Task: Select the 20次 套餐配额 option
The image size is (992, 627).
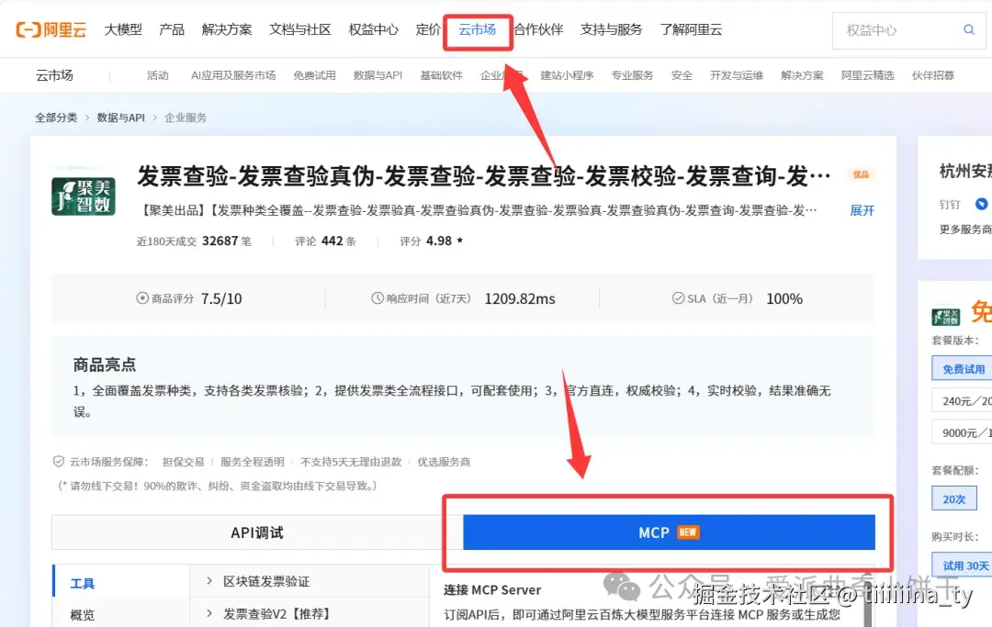Action: tap(955, 498)
